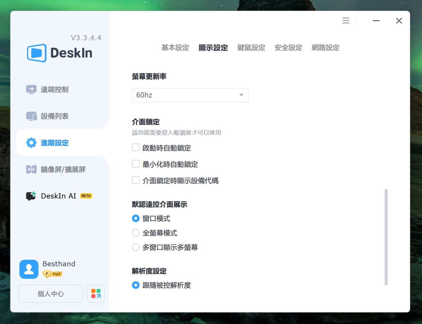422x324 pixels.
Task: Click the 介面鎖定 heading
Action: (146, 122)
